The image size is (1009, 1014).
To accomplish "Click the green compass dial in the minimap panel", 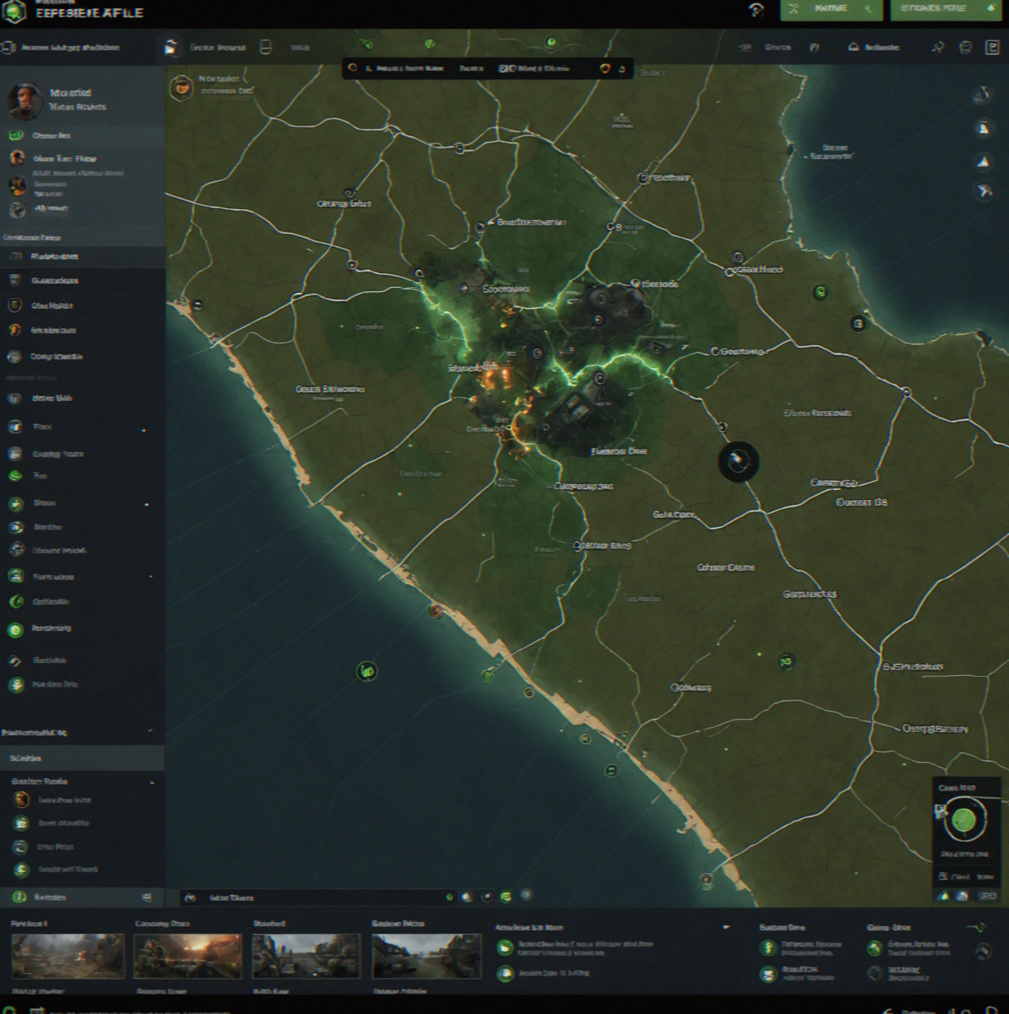I will click(964, 819).
